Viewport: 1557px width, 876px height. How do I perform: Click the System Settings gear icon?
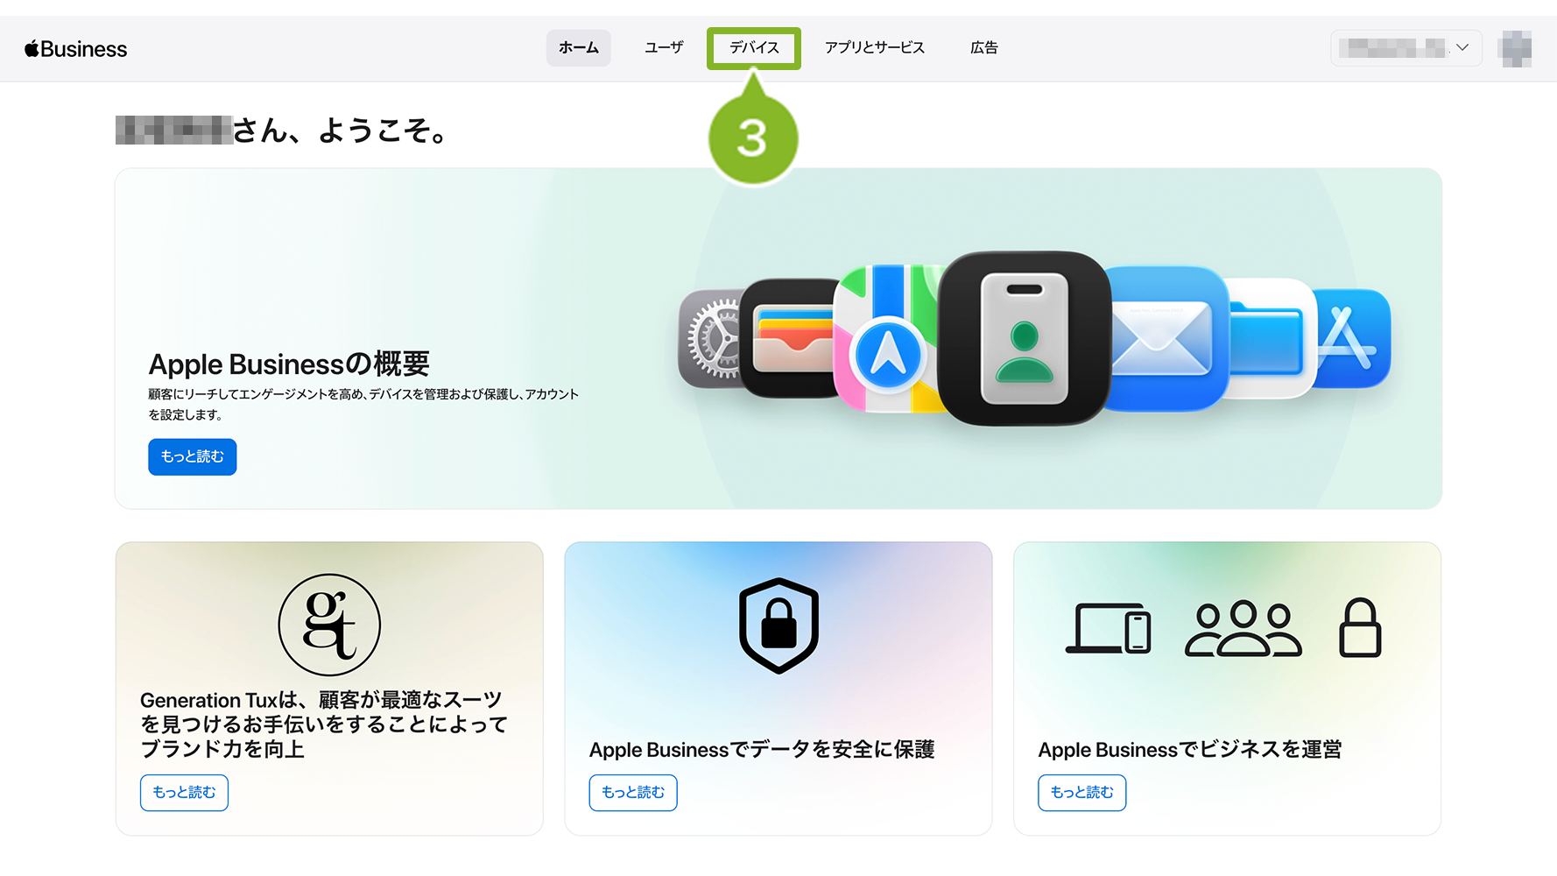tap(711, 338)
